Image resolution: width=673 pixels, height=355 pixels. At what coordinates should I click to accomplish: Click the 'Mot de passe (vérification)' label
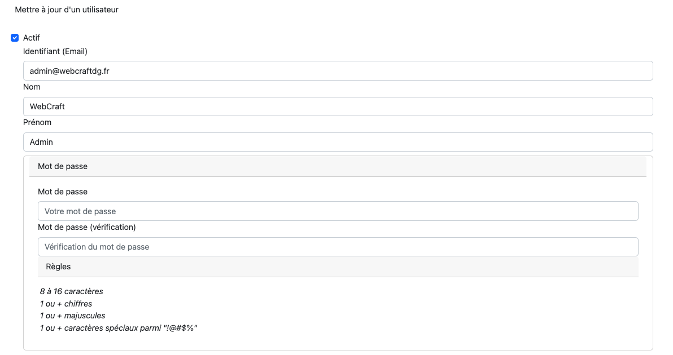click(87, 227)
